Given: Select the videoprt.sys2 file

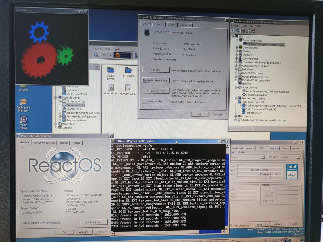Looking at the screenshot, I should 128,89.
